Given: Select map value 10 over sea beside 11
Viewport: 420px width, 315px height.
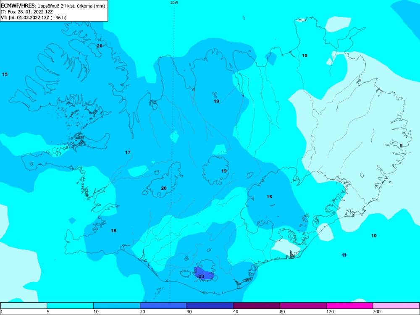Looking at the screenshot, I should 374,236.
